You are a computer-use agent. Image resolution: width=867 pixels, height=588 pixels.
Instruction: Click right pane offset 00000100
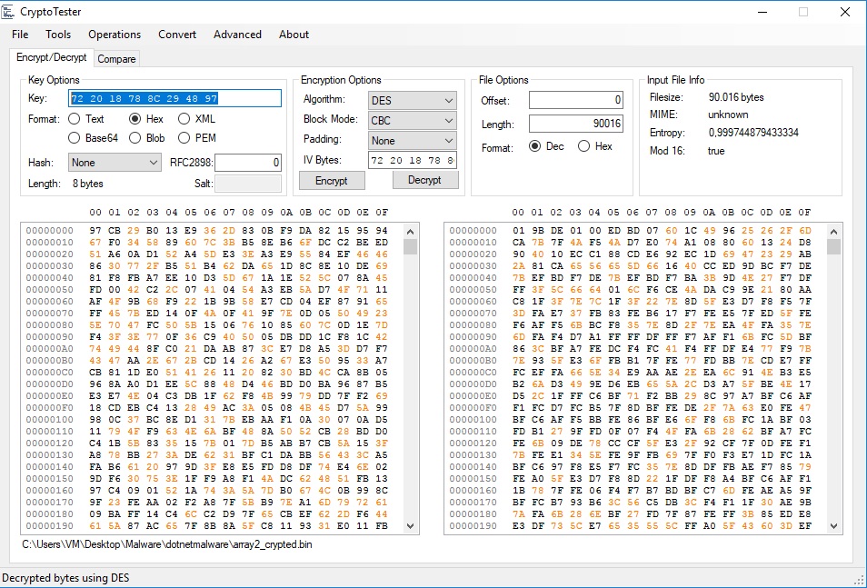click(x=473, y=419)
